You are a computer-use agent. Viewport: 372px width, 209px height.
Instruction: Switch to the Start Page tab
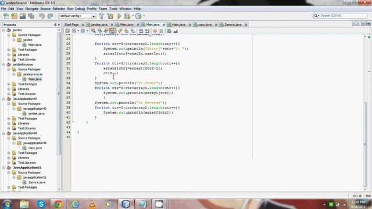71,24
